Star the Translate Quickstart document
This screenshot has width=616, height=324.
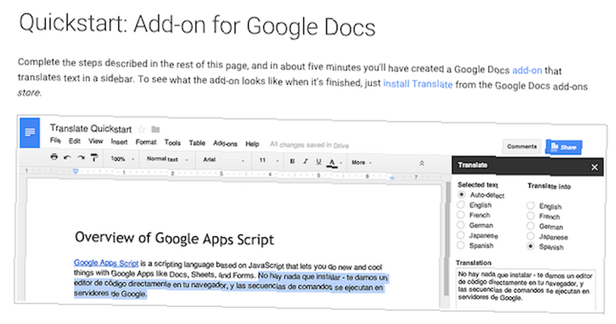pos(142,129)
